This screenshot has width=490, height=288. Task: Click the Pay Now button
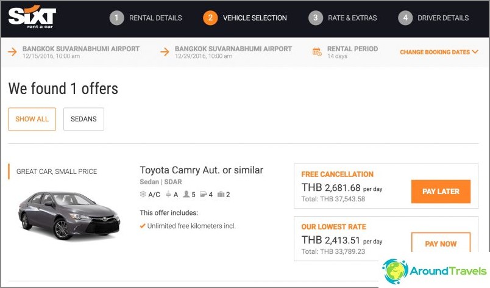coord(441,243)
